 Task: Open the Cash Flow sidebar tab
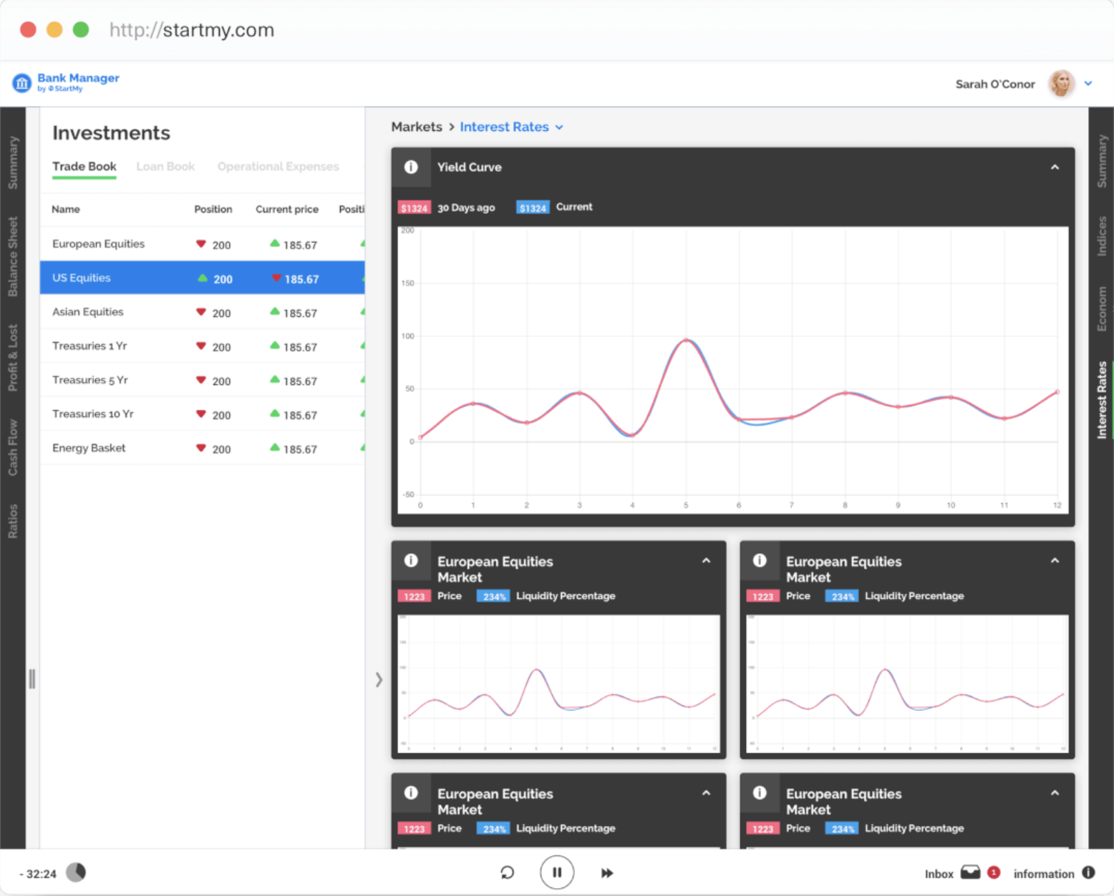[x=13, y=447]
